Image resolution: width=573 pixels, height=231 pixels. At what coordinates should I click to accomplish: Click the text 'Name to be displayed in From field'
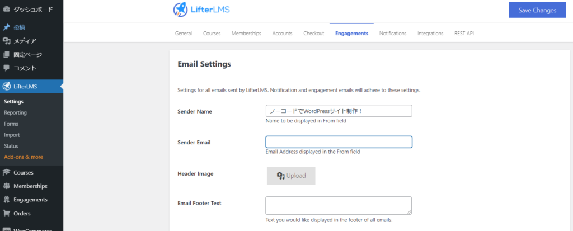(306, 121)
